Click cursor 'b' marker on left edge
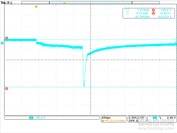This screenshot has width=177, height=133. click(x=7, y=38)
